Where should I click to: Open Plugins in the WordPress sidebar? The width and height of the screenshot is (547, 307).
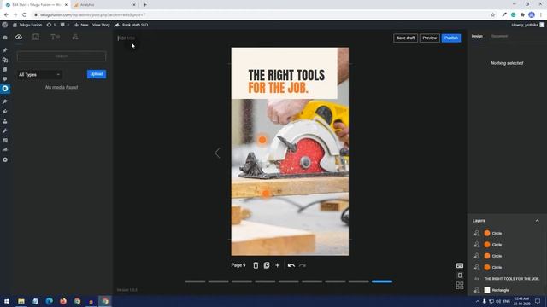click(x=5, y=112)
